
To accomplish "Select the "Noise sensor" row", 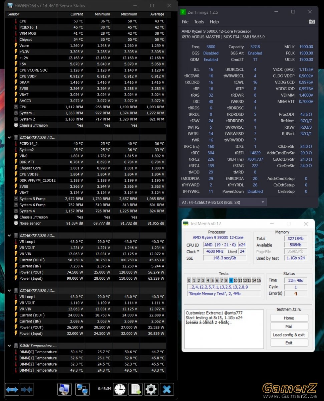I will (x=86, y=223).
